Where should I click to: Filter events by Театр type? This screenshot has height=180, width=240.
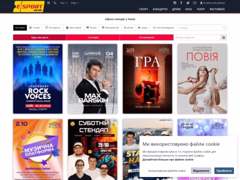coord(91,27)
